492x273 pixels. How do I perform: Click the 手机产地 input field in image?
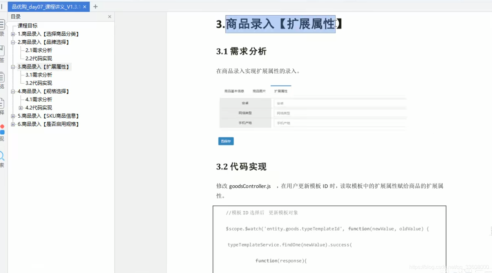click(x=340, y=123)
